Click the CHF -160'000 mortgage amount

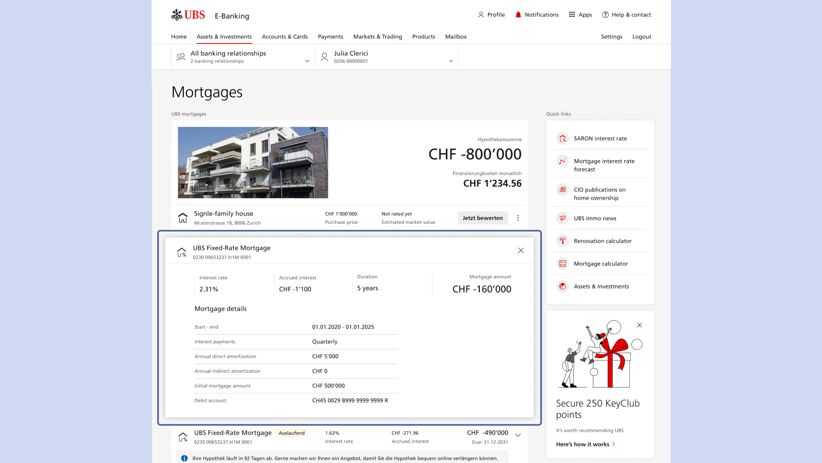click(x=482, y=289)
